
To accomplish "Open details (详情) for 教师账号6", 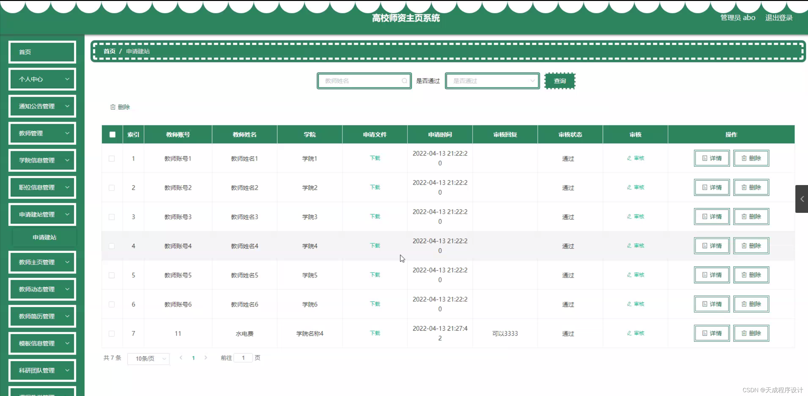I will 712,304.
